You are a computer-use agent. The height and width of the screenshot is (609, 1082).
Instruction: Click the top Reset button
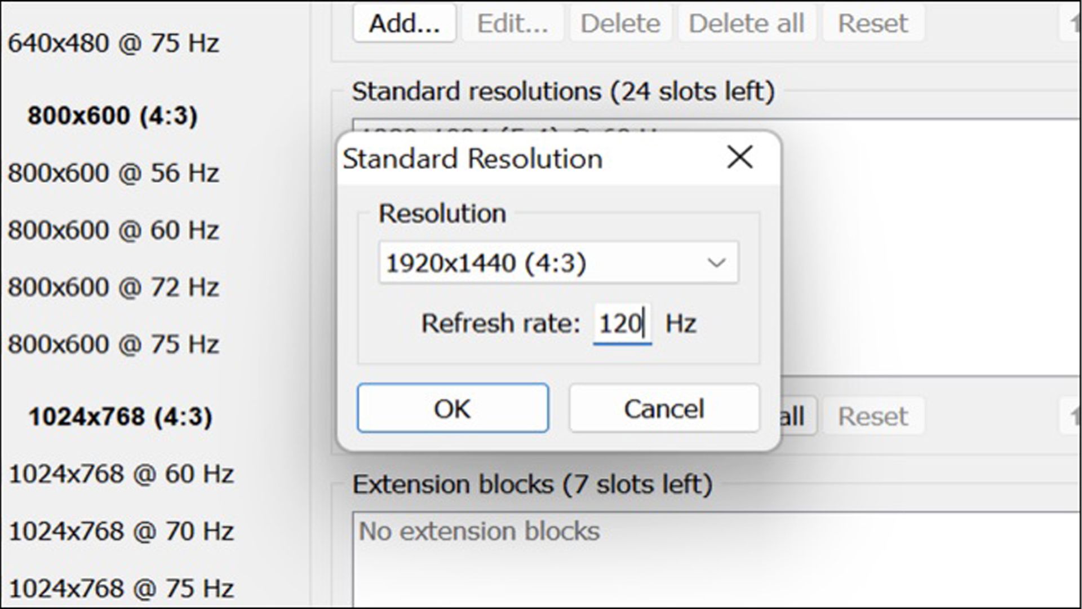pos(872,23)
